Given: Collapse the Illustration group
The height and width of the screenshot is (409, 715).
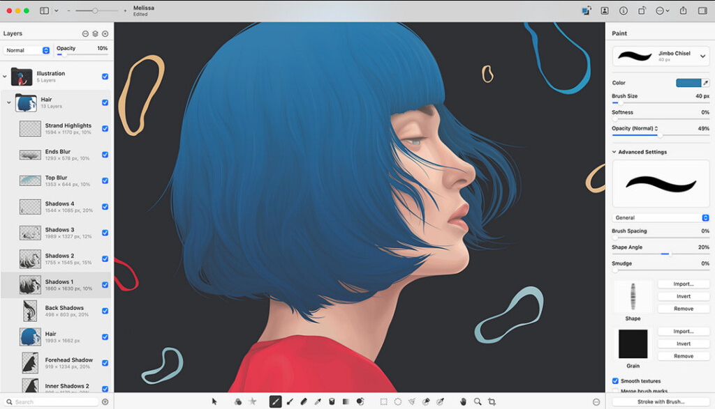Looking at the screenshot, I should click(x=5, y=77).
